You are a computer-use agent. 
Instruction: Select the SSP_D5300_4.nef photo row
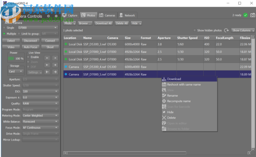(x=94, y=67)
